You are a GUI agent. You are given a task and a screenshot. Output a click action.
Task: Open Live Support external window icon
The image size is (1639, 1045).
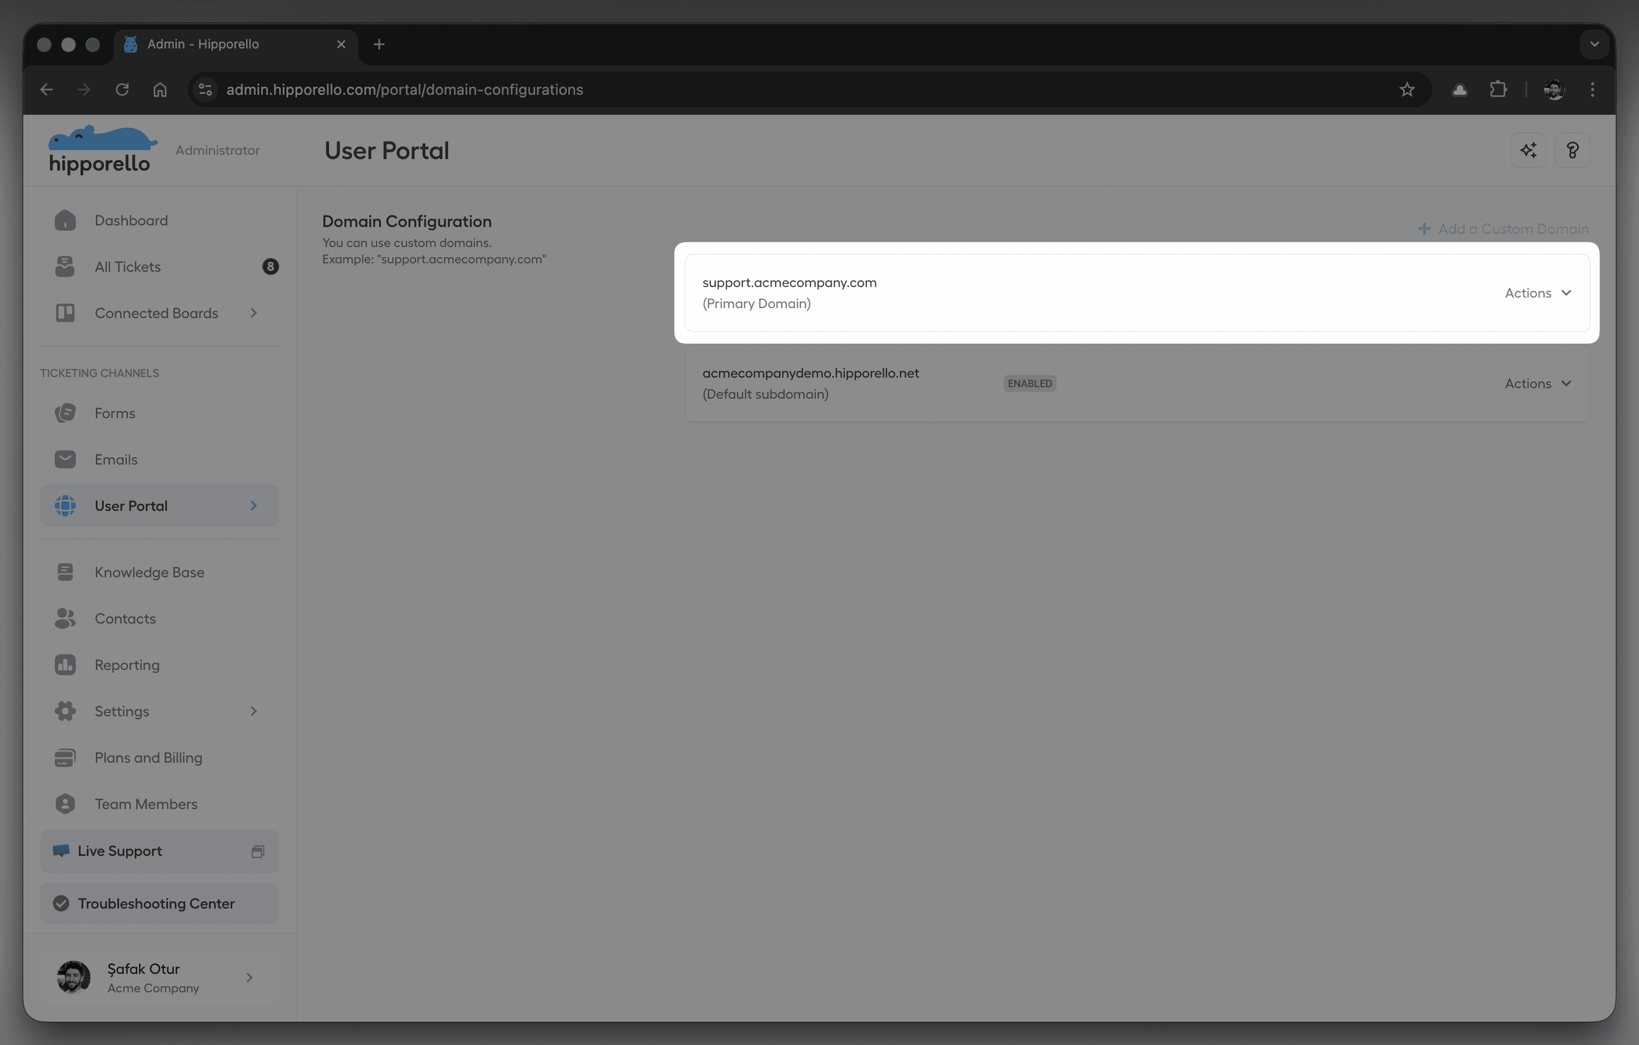pos(258,852)
